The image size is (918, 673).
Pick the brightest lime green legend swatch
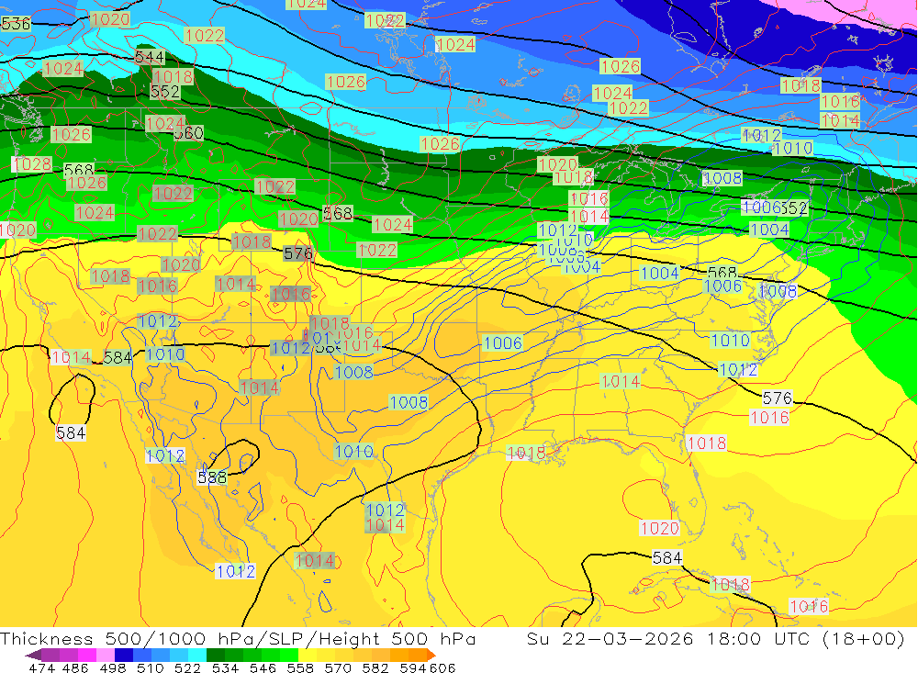tap(289, 655)
